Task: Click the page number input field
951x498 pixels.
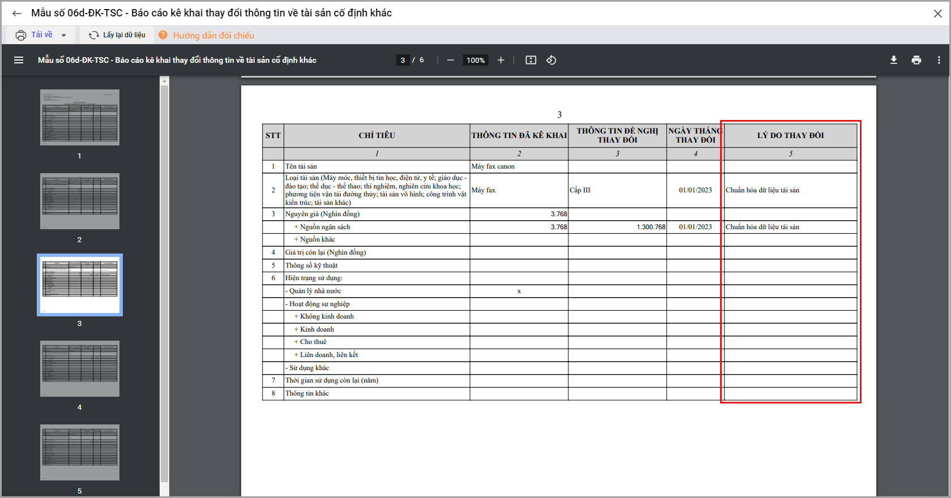Action: (402, 60)
